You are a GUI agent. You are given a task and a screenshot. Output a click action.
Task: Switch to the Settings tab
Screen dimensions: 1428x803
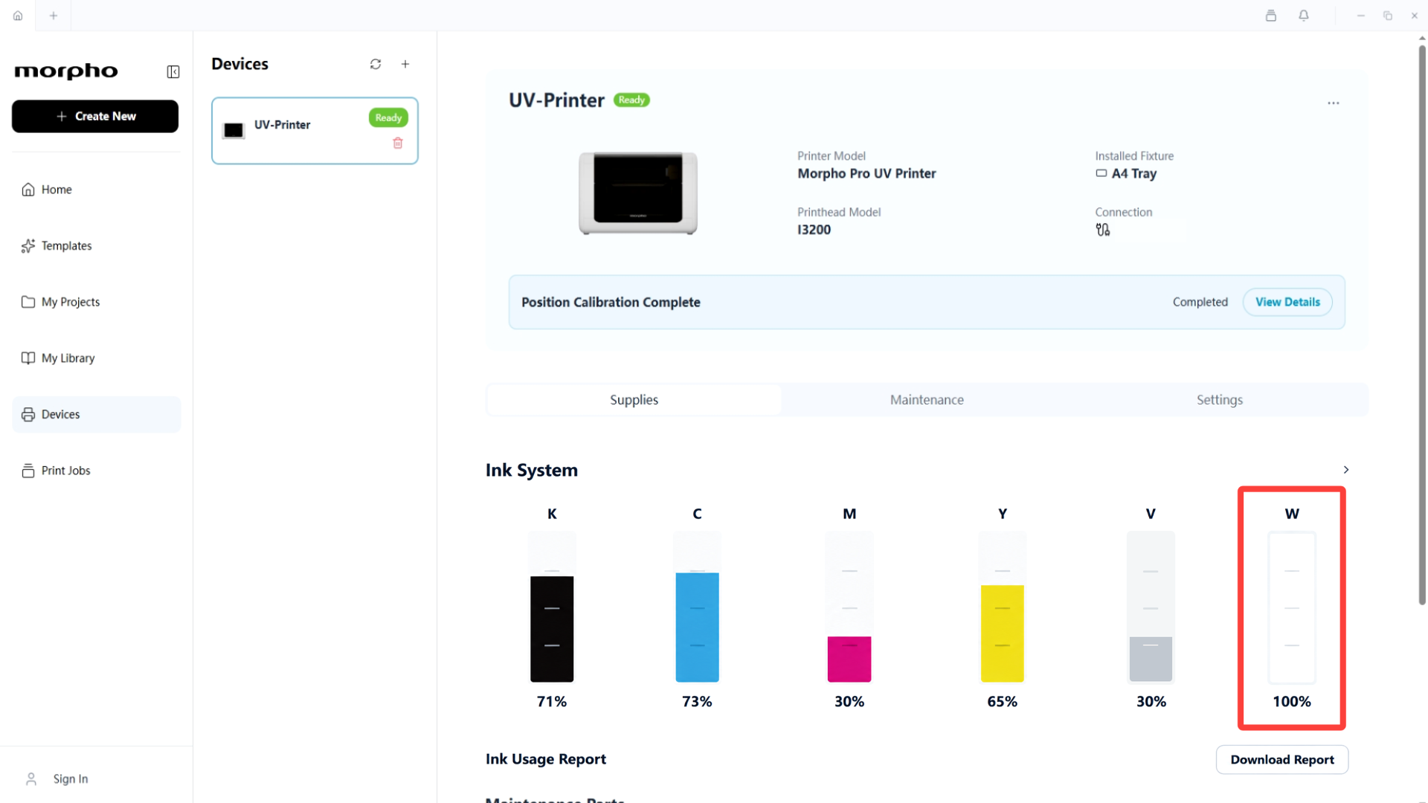pyautogui.click(x=1220, y=400)
